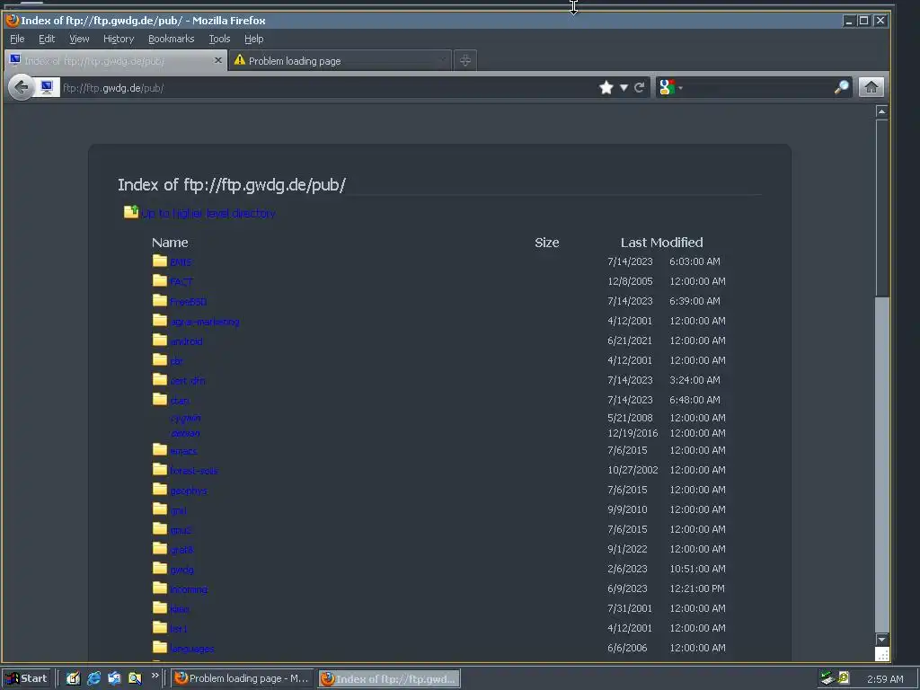
Task: Open the EMIS directory link
Action: pyautogui.click(x=181, y=262)
